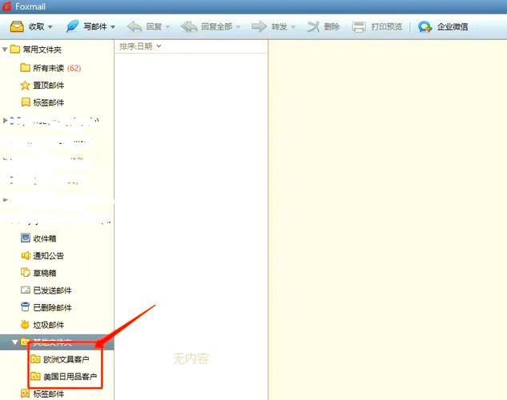Open the 垃圾邮件 junk folder
The width and height of the screenshot is (507, 400).
(x=49, y=325)
